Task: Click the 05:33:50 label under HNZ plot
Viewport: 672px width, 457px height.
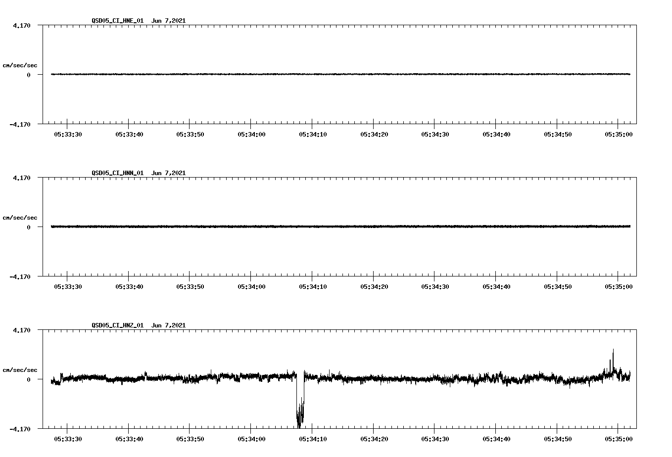Action: click(191, 439)
